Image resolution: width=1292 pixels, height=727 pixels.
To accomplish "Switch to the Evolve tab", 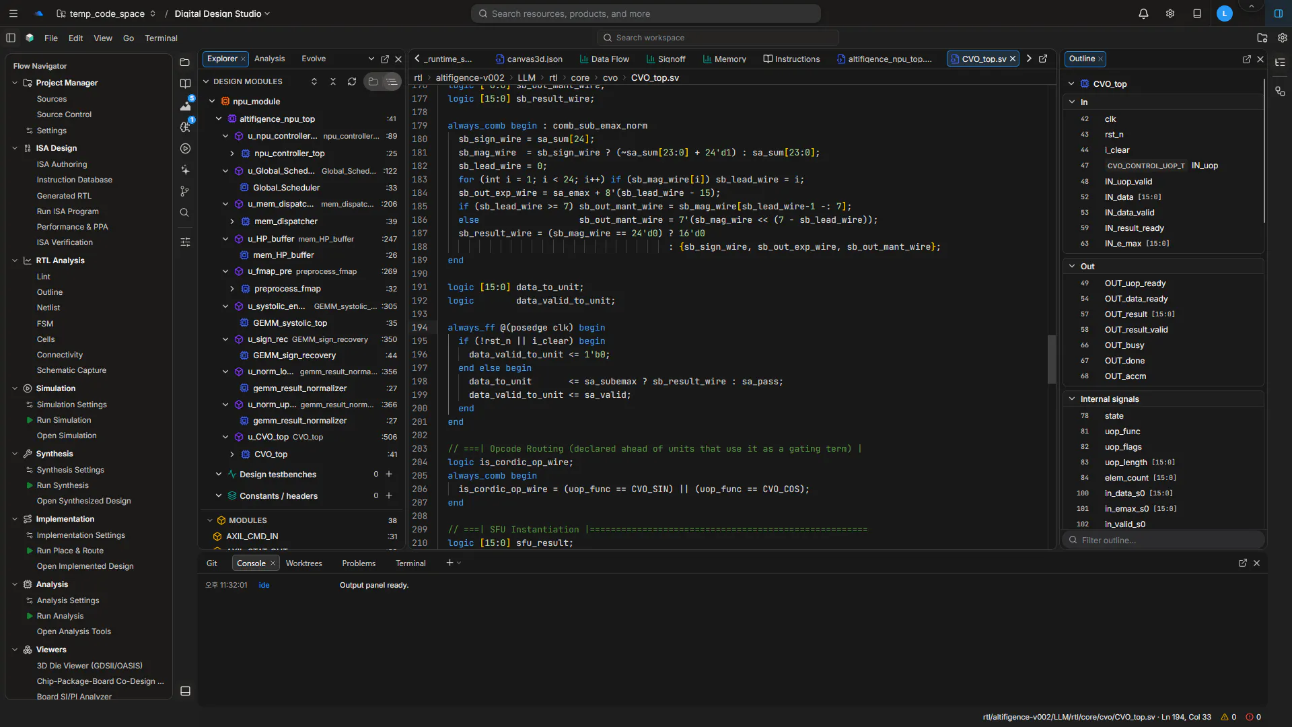I will point(314,59).
